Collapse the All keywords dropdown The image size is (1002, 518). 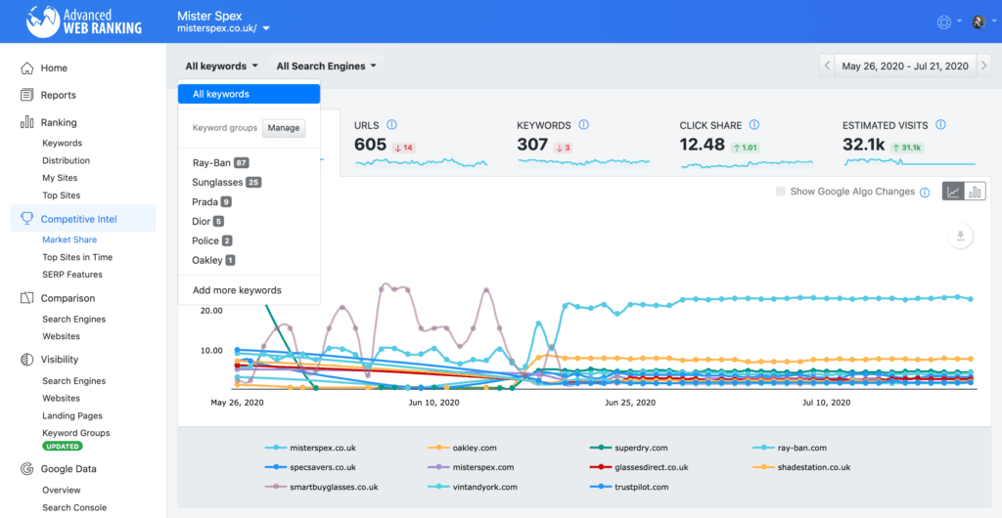pos(222,65)
